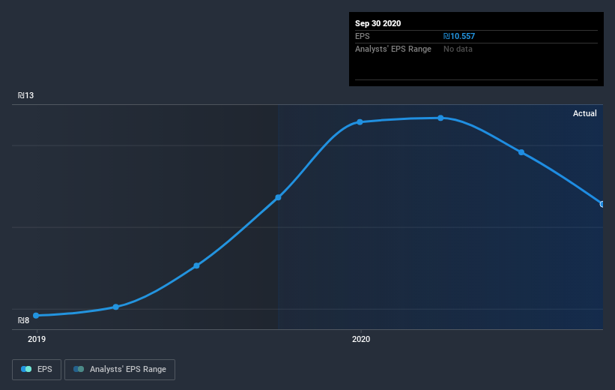Click the No data text in tooltip
The width and height of the screenshot is (615, 390).
coord(458,49)
